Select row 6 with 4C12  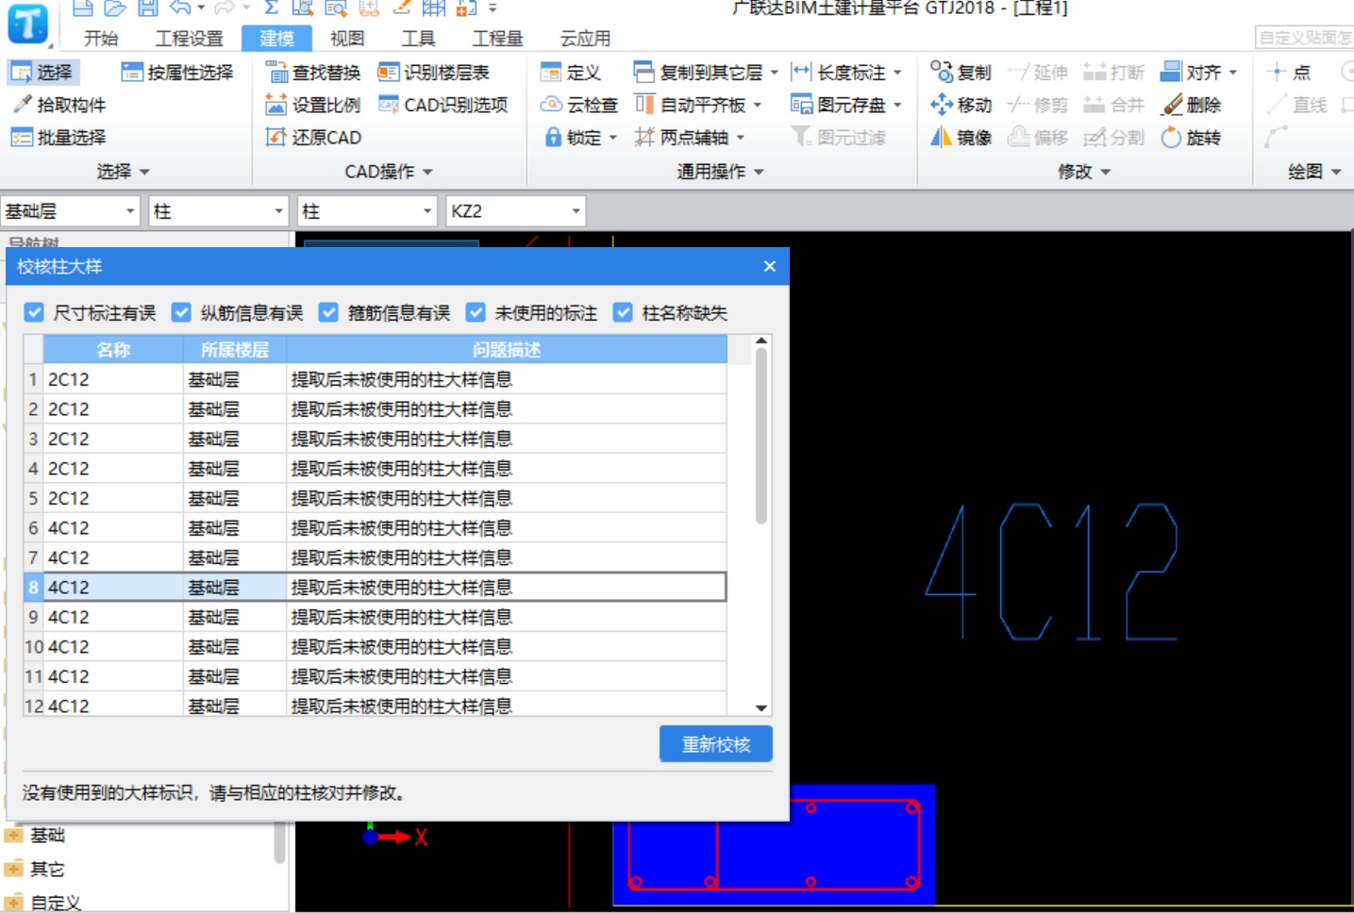376,528
